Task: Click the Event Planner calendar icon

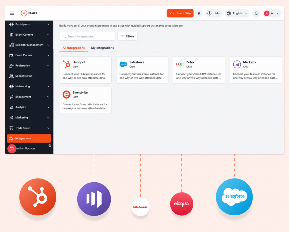Action: point(11,55)
